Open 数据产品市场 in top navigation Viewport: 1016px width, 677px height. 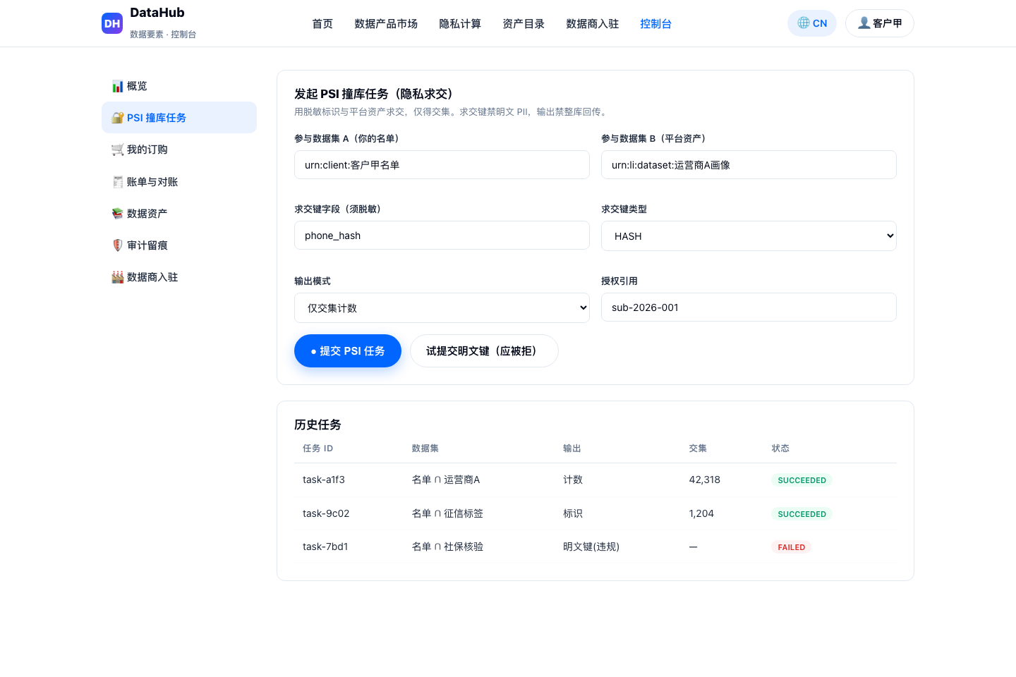(x=386, y=24)
